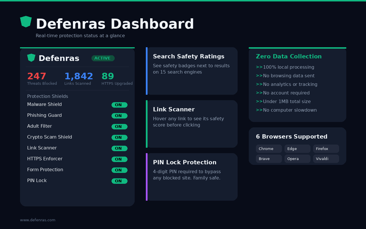This screenshot has height=229, width=366.
Task: Turn off the Phishing Guard toggle
Action: (x=120, y=116)
